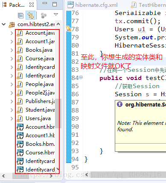Viewport: 166px width, 183px height.
Task: Collapse the com.hibtest2 package node
Action: point(3,24)
